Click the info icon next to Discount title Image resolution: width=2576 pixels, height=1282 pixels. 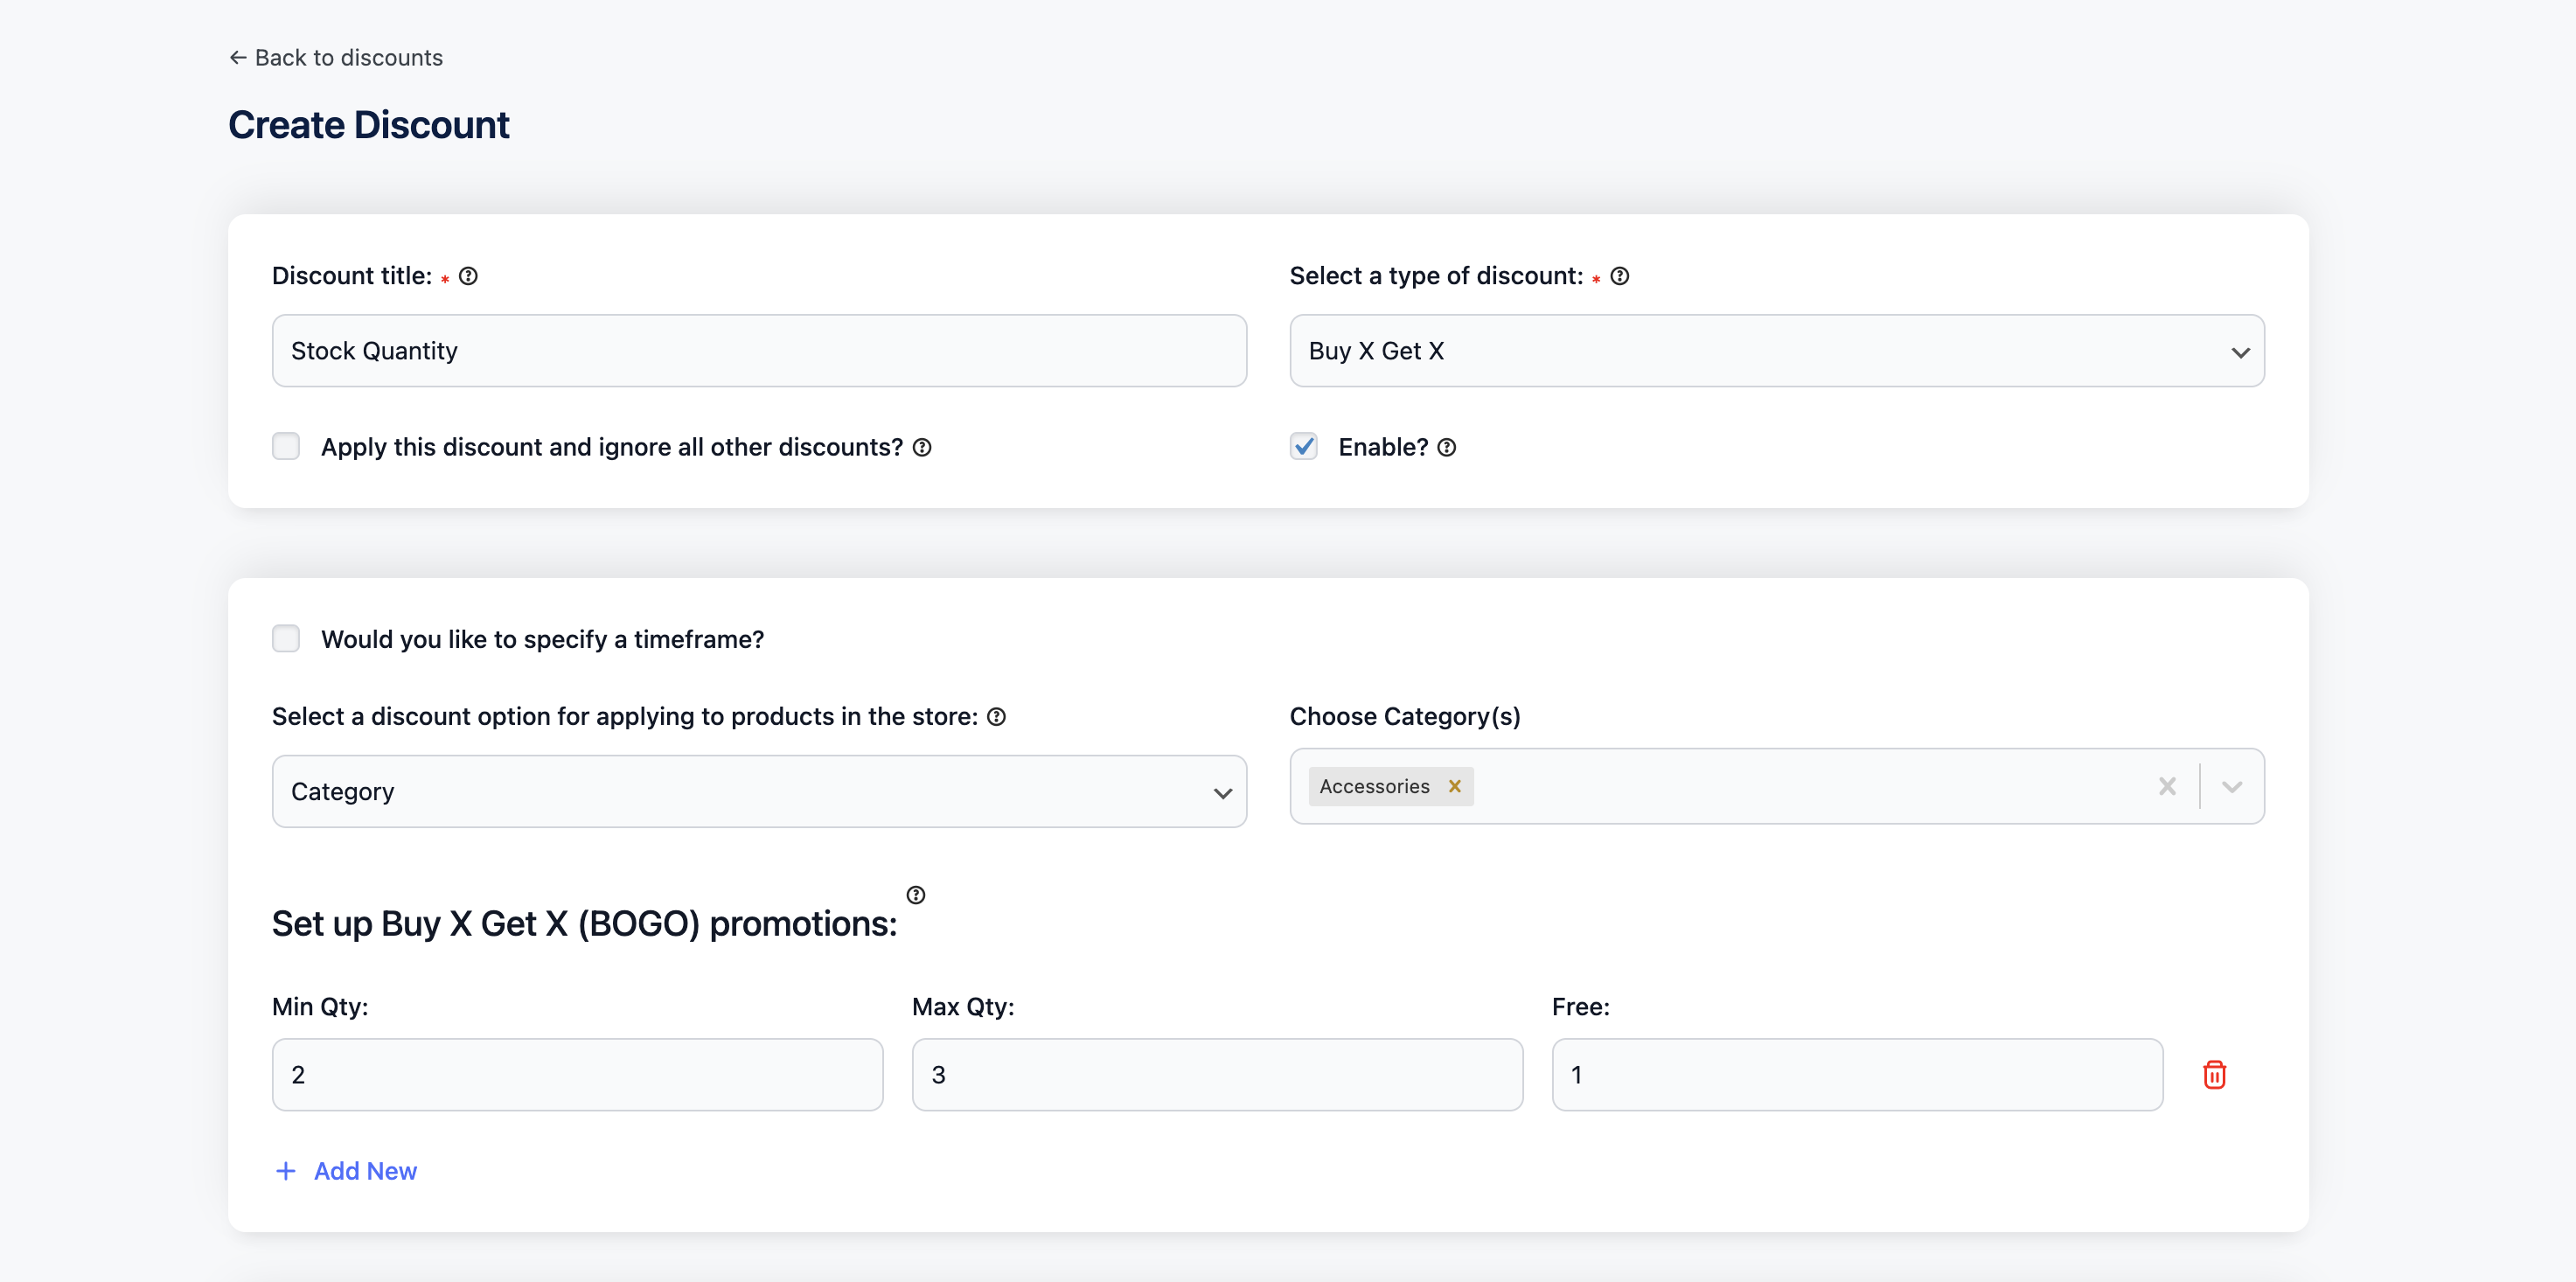coord(467,275)
